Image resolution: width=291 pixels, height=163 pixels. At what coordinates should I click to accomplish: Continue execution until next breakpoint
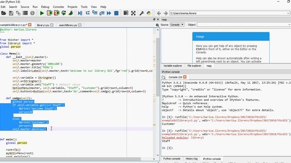[x=109, y=13]
